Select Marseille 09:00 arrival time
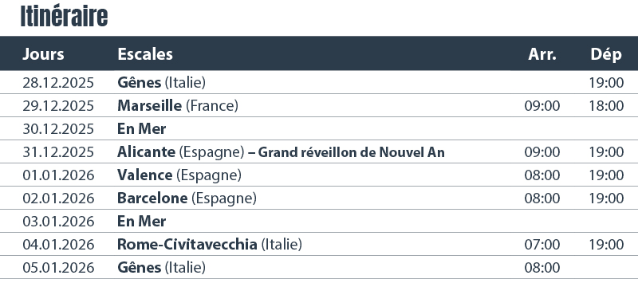Viewport: 638px width, 287px height. pyautogui.click(x=542, y=106)
